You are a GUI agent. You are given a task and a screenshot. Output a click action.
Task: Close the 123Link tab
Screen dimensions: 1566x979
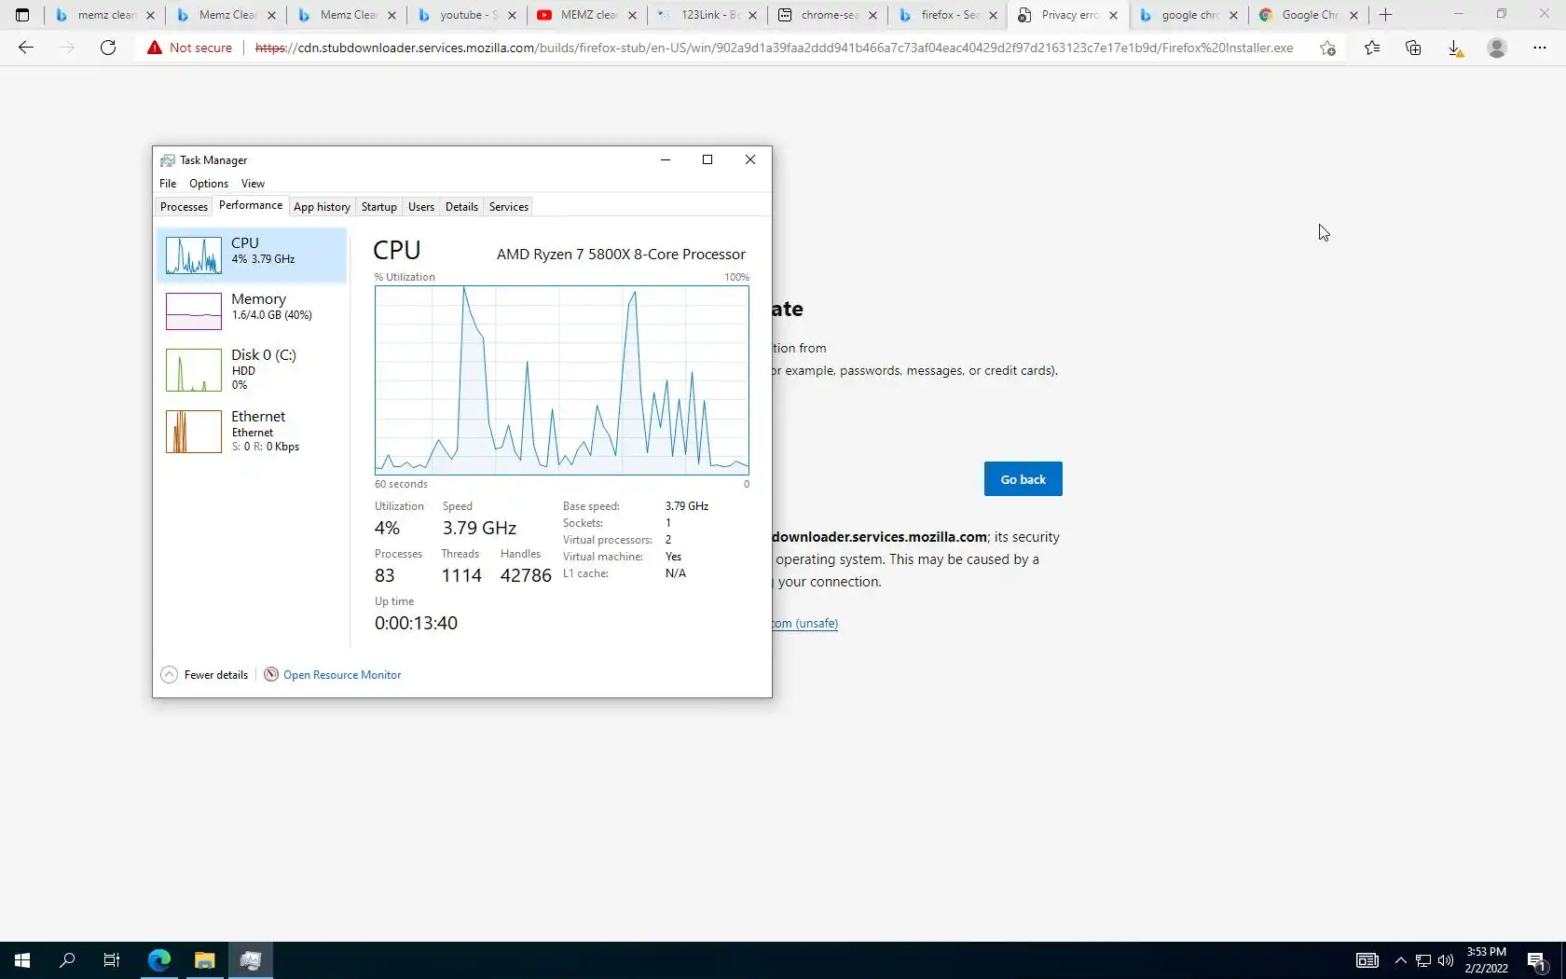(x=752, y=15)
